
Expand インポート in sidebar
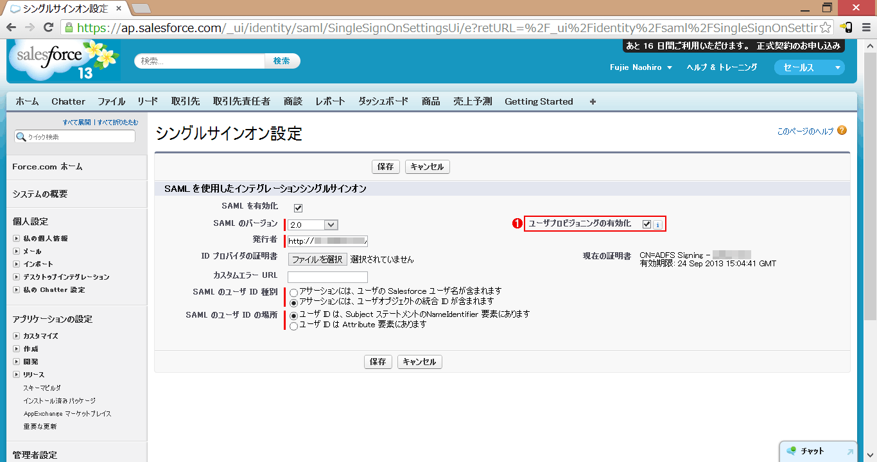click(17, 264)
